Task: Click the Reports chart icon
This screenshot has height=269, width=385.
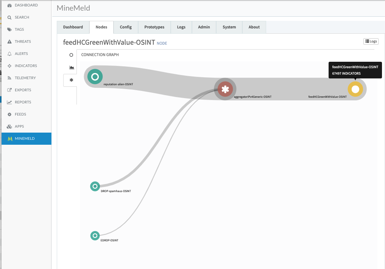Action: point(9,102)
